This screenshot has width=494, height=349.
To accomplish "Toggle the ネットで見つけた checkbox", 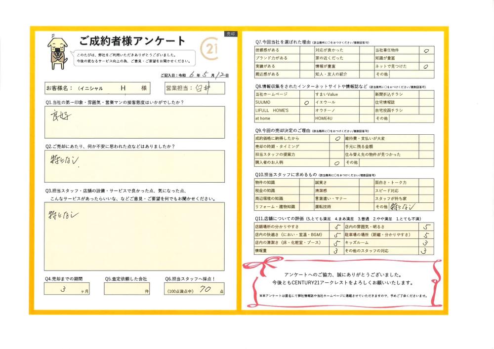I will pyautogui.click(x=426, y=66).
